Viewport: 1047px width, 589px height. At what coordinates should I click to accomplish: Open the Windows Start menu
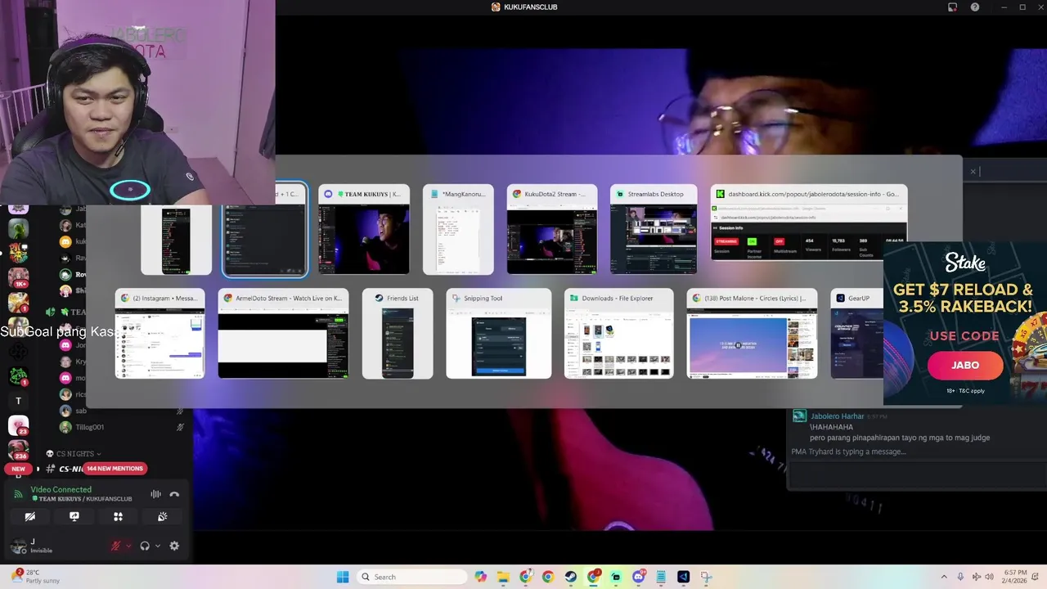pyautogui.click(x=343, y=577)
